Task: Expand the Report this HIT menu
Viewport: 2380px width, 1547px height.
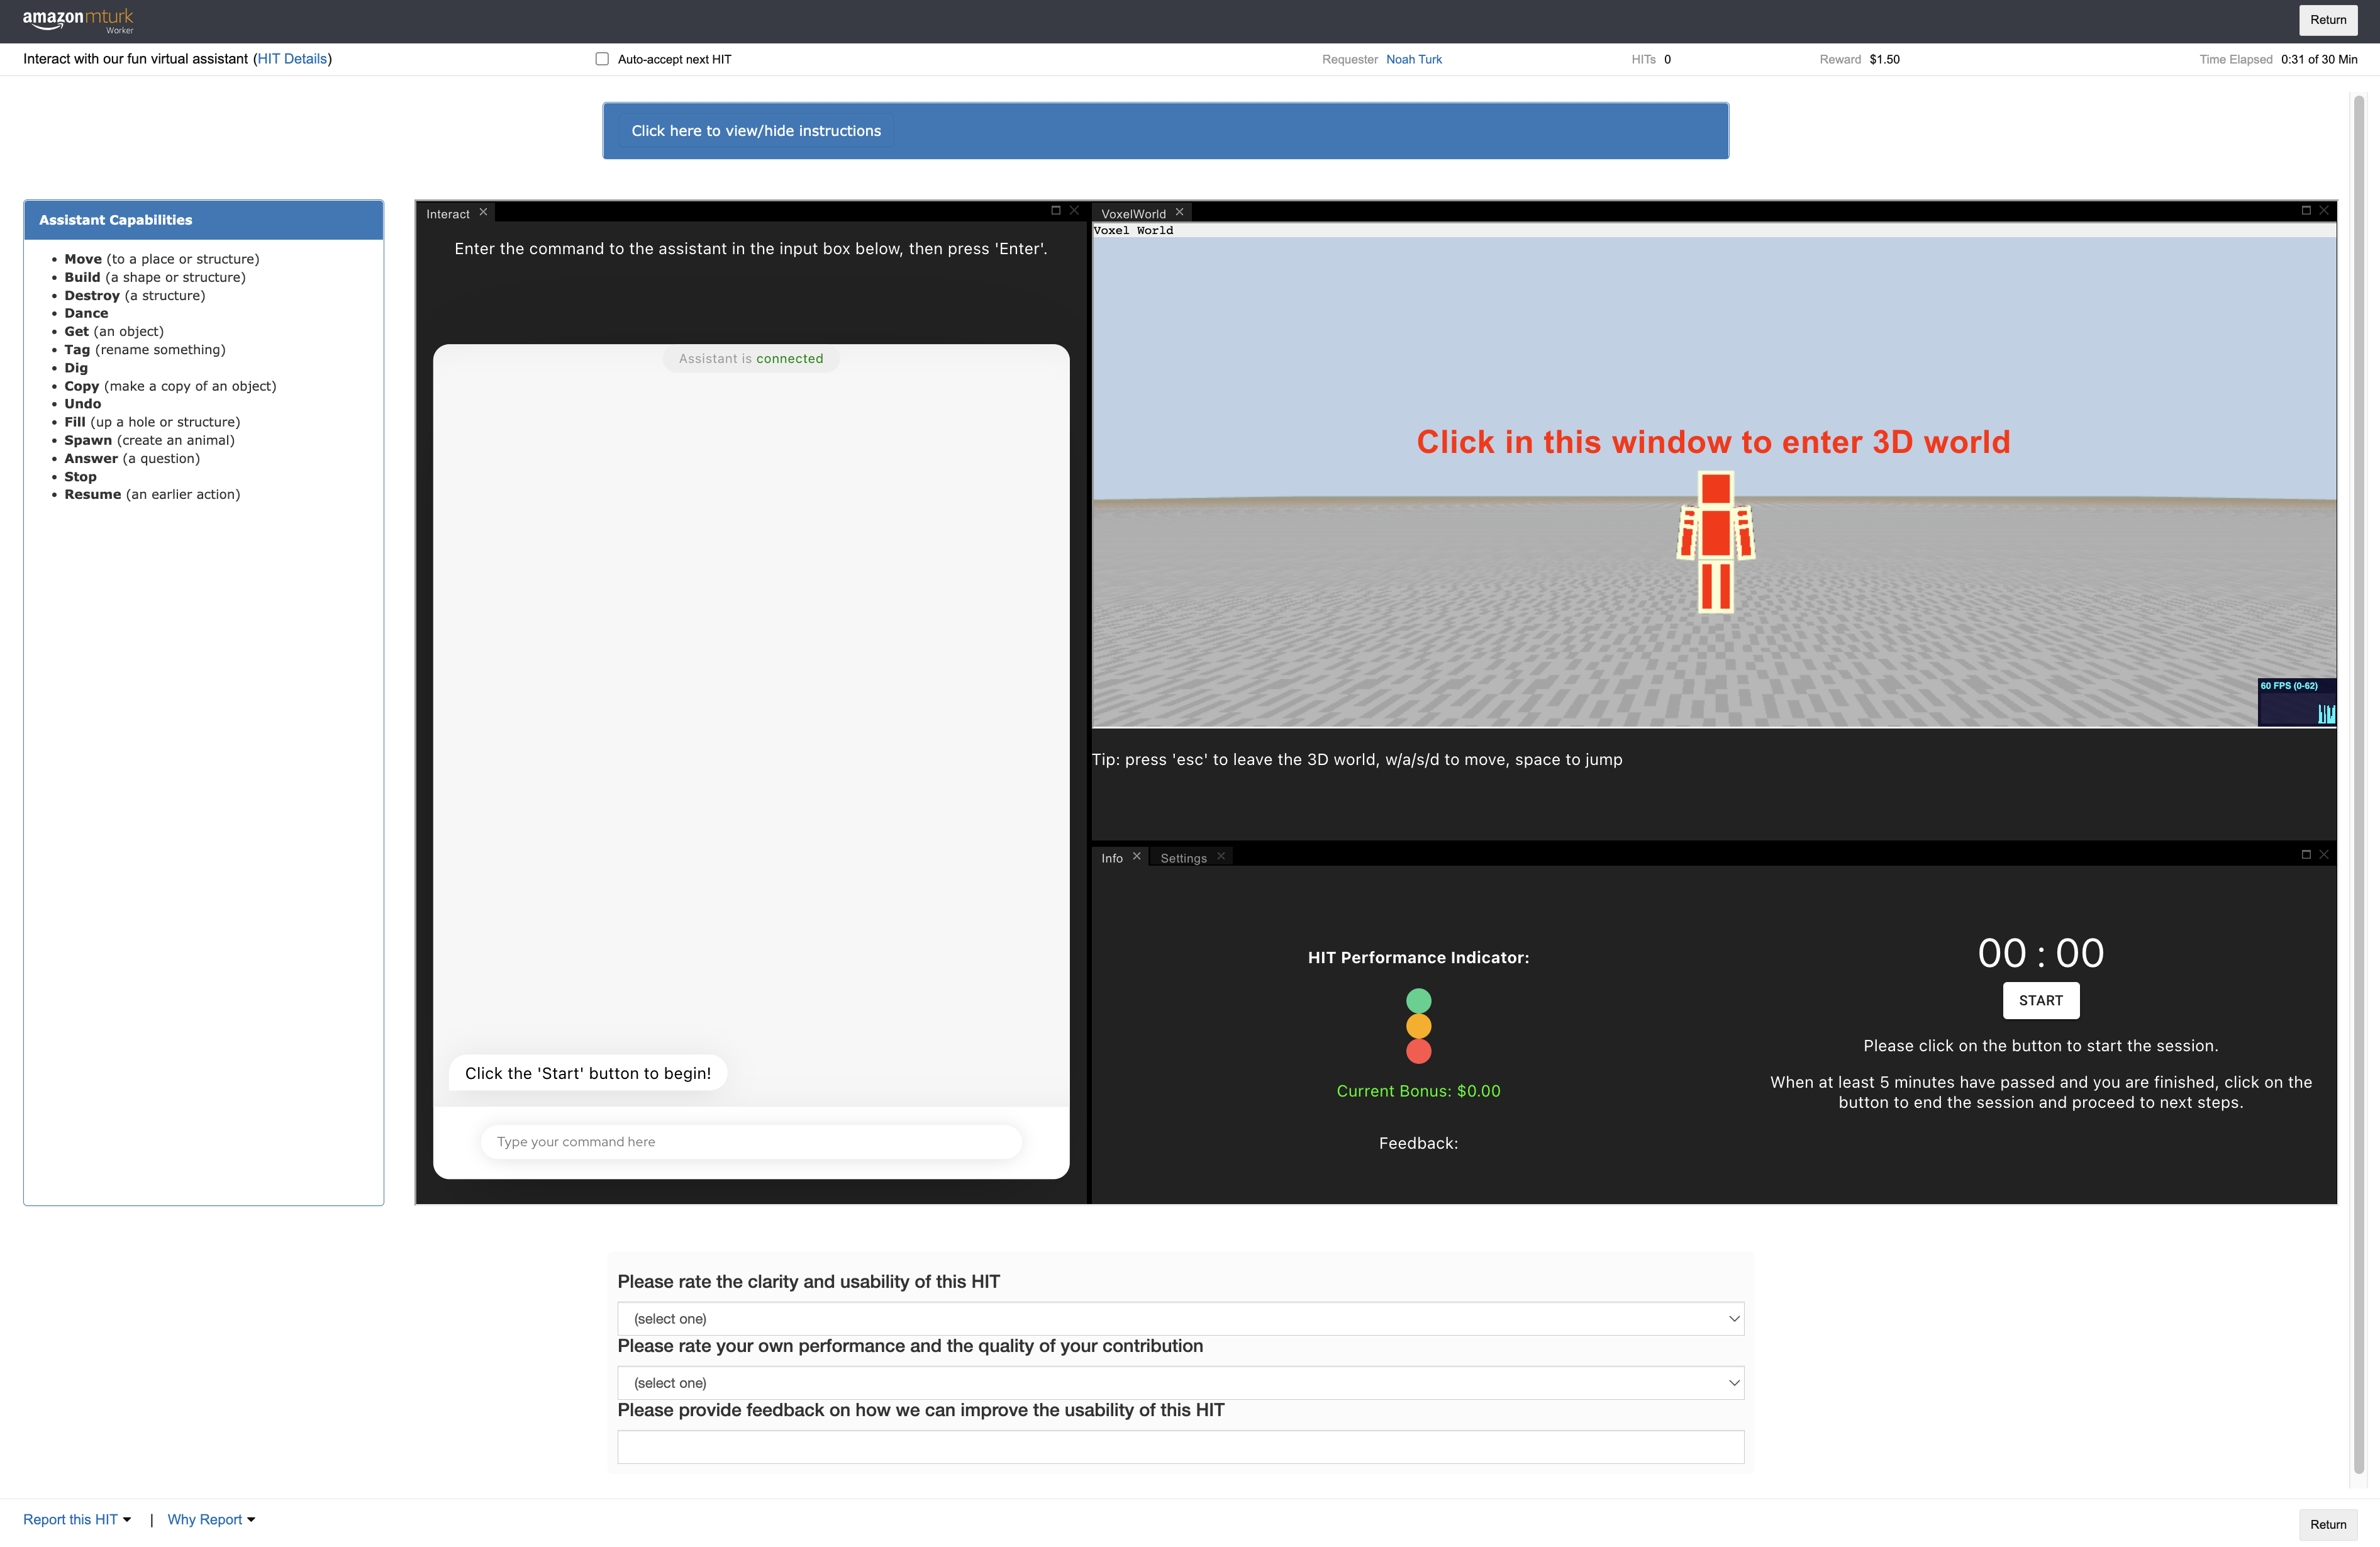Action: pyautogui.click(x=77, y=1519)
